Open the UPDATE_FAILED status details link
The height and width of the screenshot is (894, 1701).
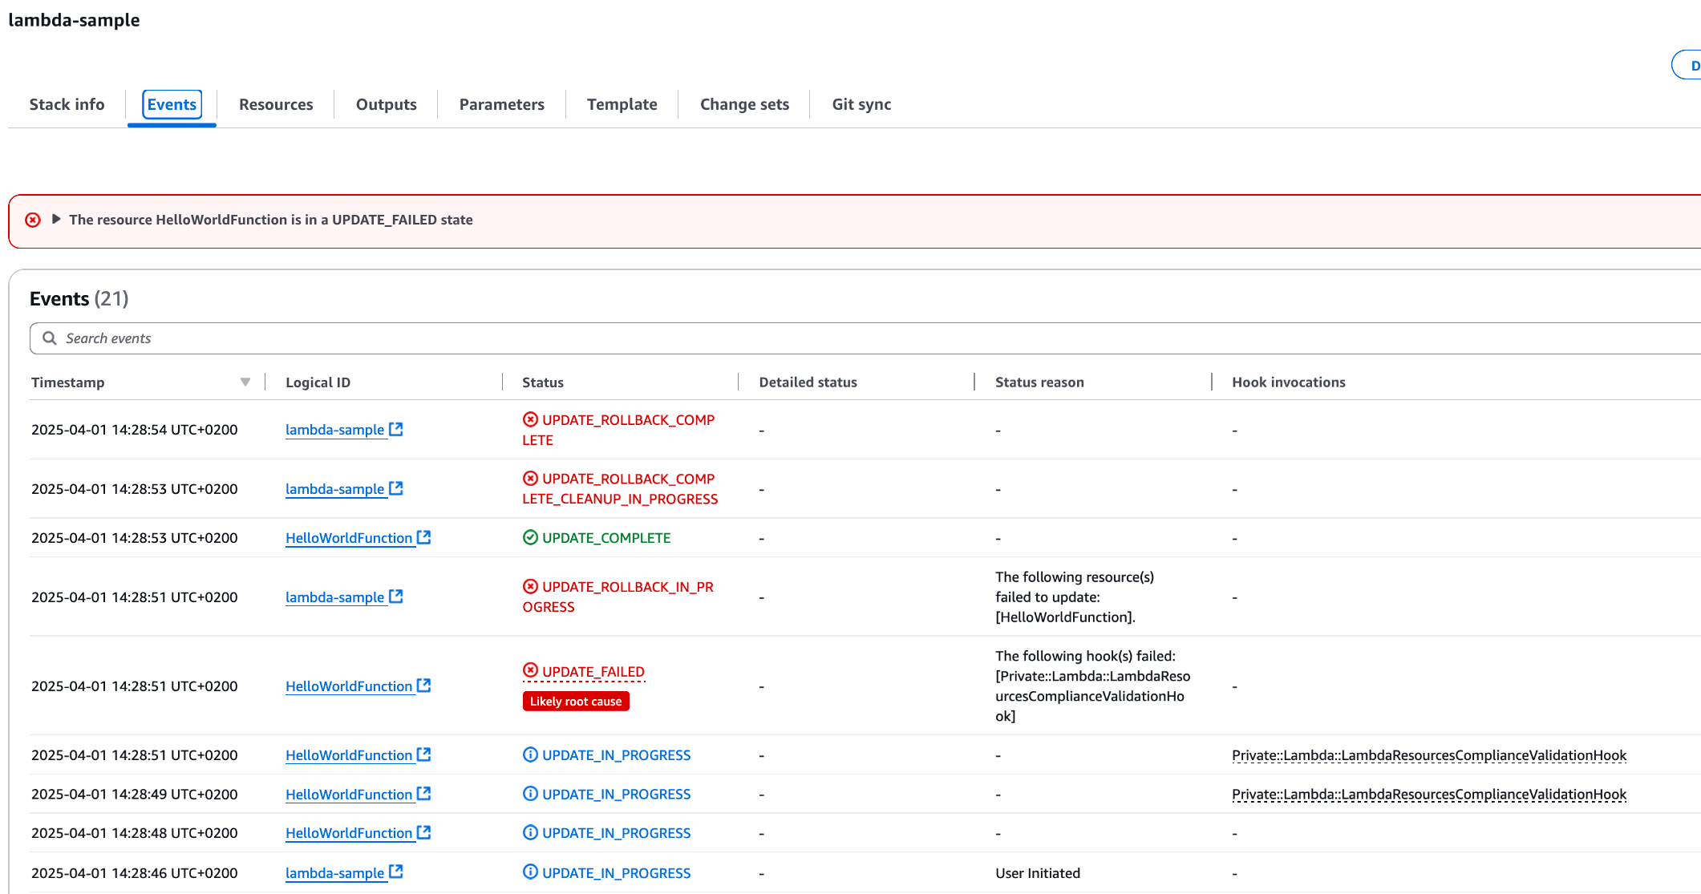point(592,671)
